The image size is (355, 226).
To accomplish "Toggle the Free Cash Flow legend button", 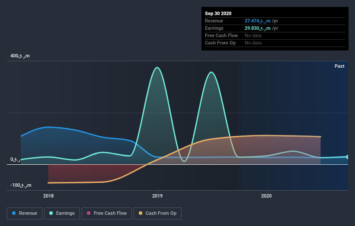I will tap(107, 213).
